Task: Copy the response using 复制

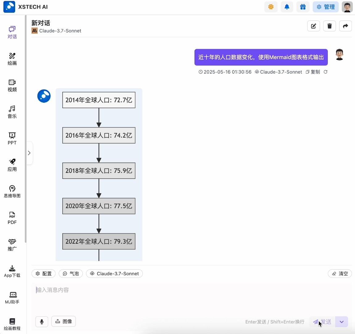Action: click(313, 72)
